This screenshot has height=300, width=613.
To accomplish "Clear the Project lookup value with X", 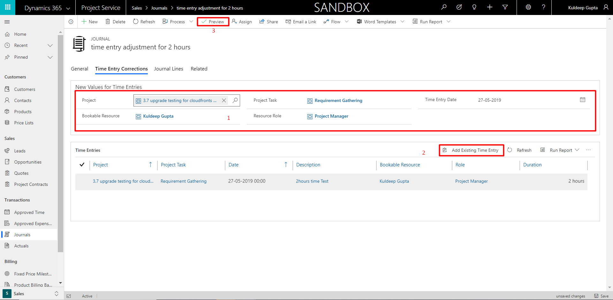I will [x=224, y=100].
